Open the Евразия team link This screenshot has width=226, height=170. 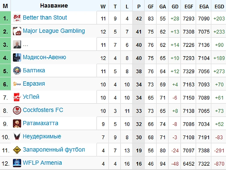tap(34, 84)
